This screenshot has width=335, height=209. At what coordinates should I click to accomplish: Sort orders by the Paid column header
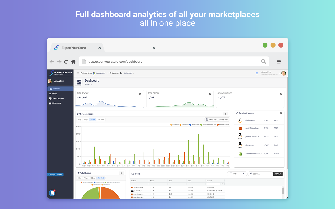[x=177, y=181]
